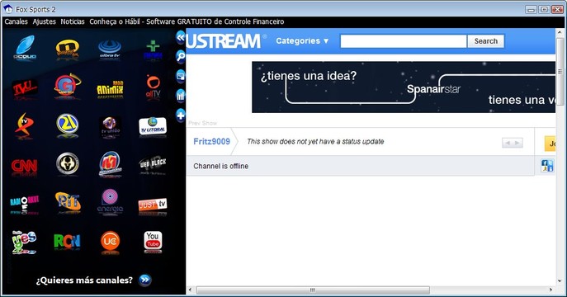The width and height of the screenshot is (567, 297).
Task: Select the red-blue Metropolitana style channel logo
Action: [x=110, y=163]
